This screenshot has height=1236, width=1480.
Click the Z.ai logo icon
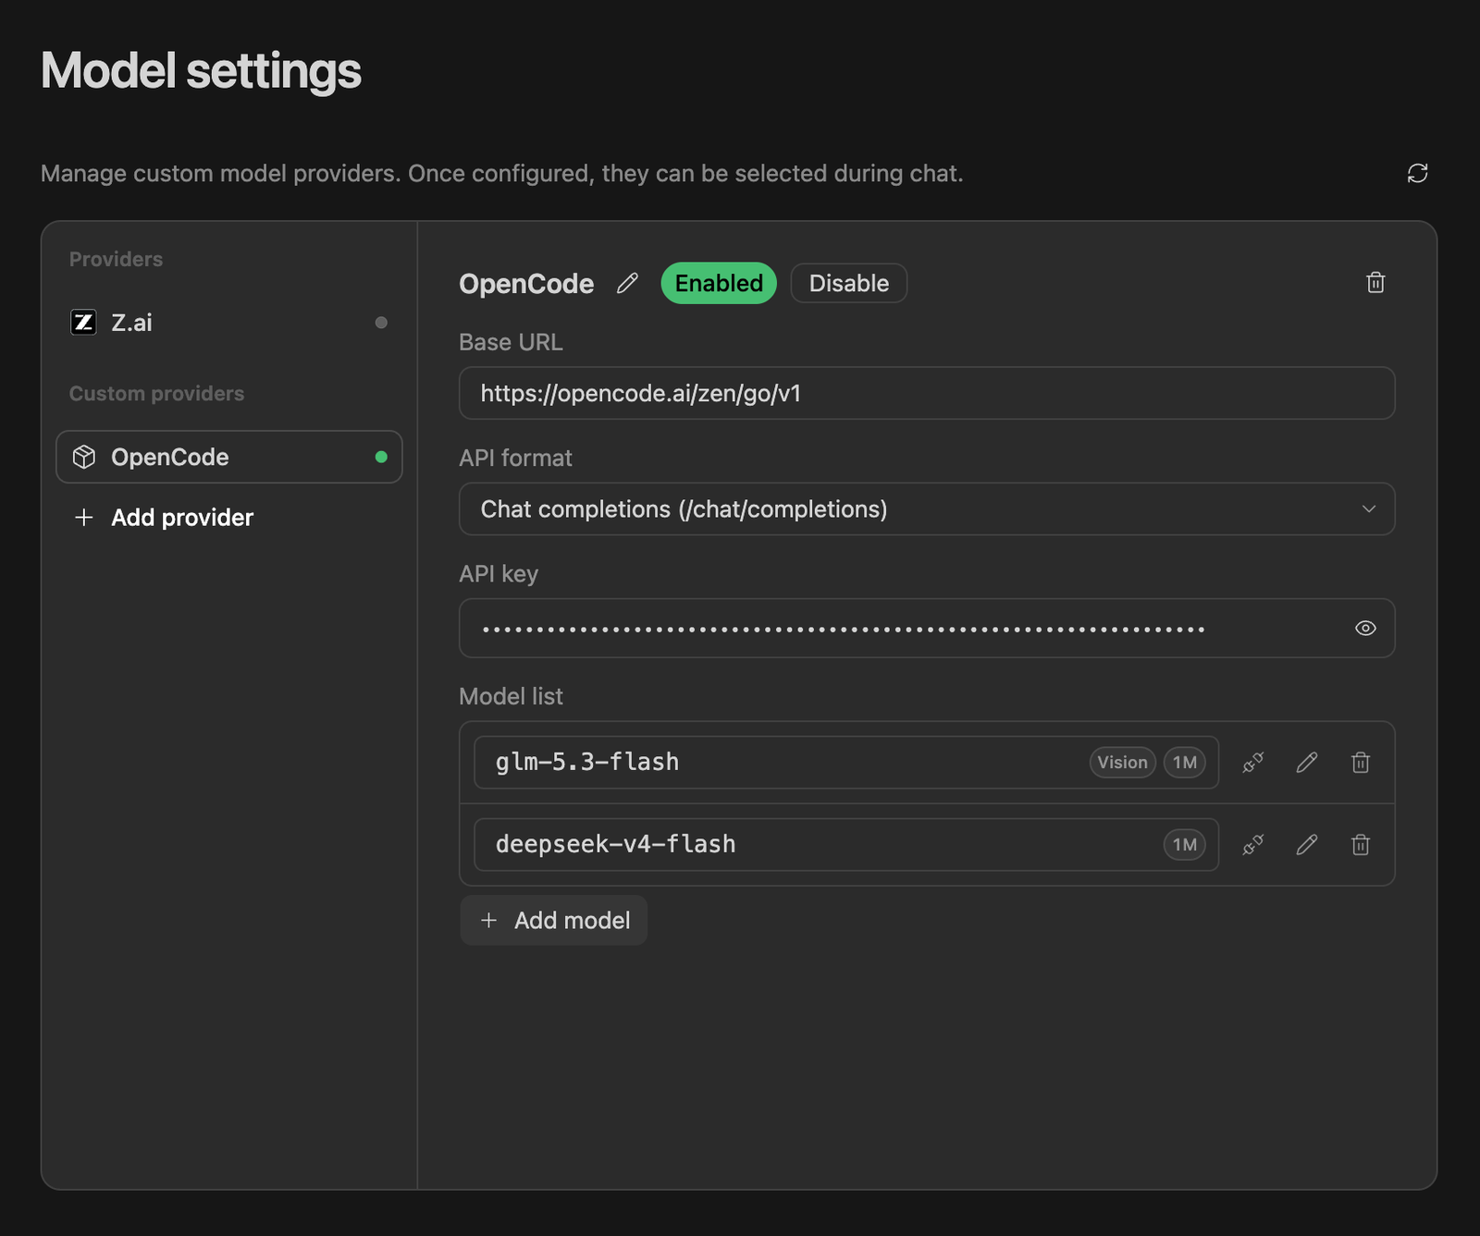coord(83,322)
